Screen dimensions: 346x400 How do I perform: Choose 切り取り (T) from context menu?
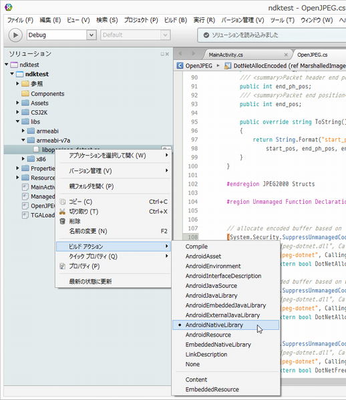pyautogui.click(x=114, y=212)
